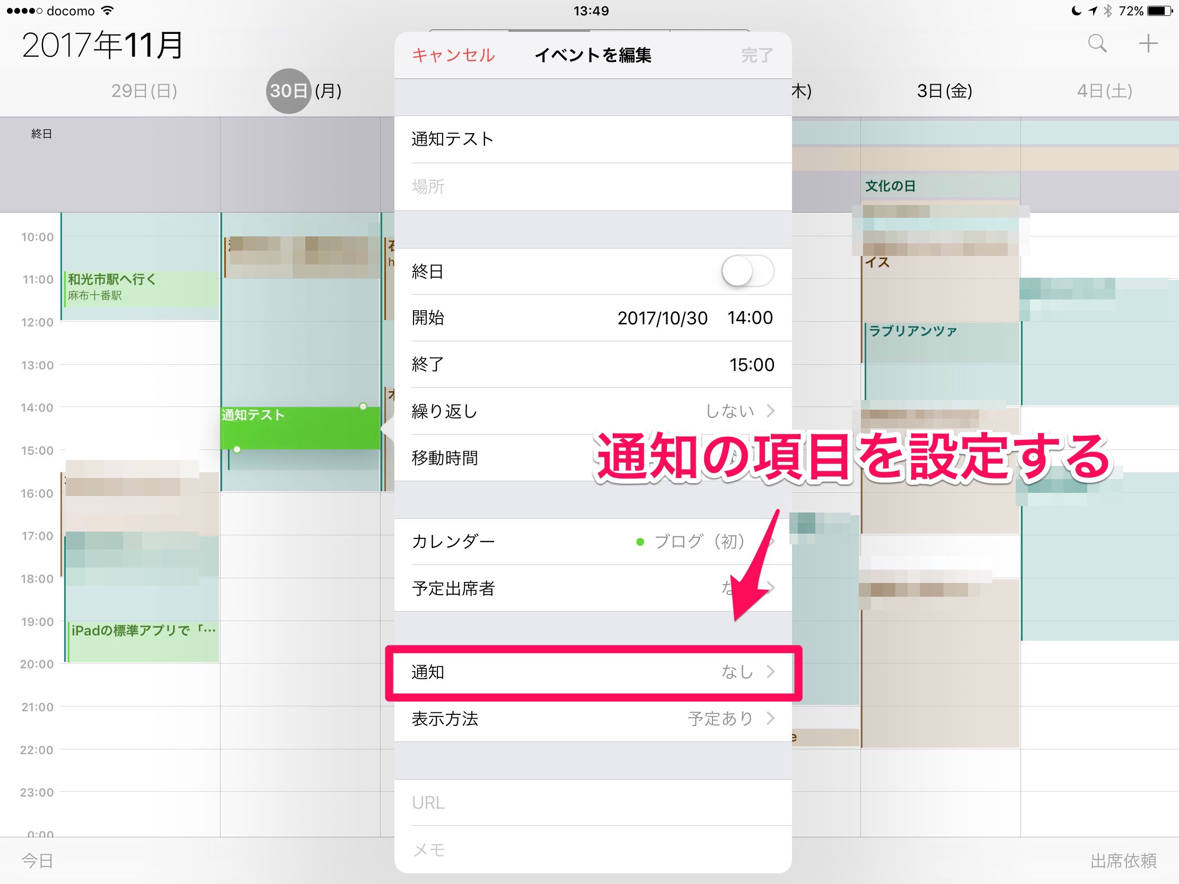Image resolution: width=1179 pixels, height=884 pixels.
Task: Tap the 今日 today button
Action: click(37, 861)
